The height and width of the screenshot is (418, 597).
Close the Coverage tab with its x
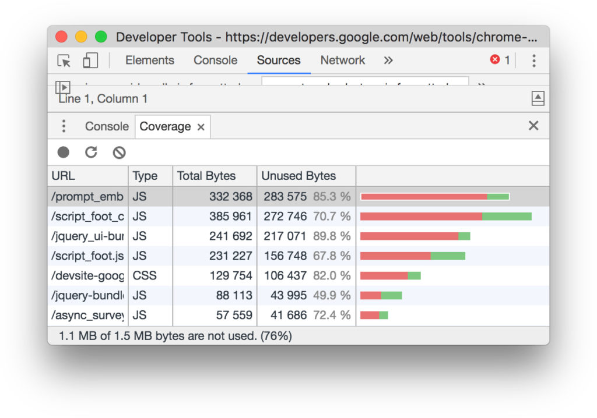pos(201,127)
